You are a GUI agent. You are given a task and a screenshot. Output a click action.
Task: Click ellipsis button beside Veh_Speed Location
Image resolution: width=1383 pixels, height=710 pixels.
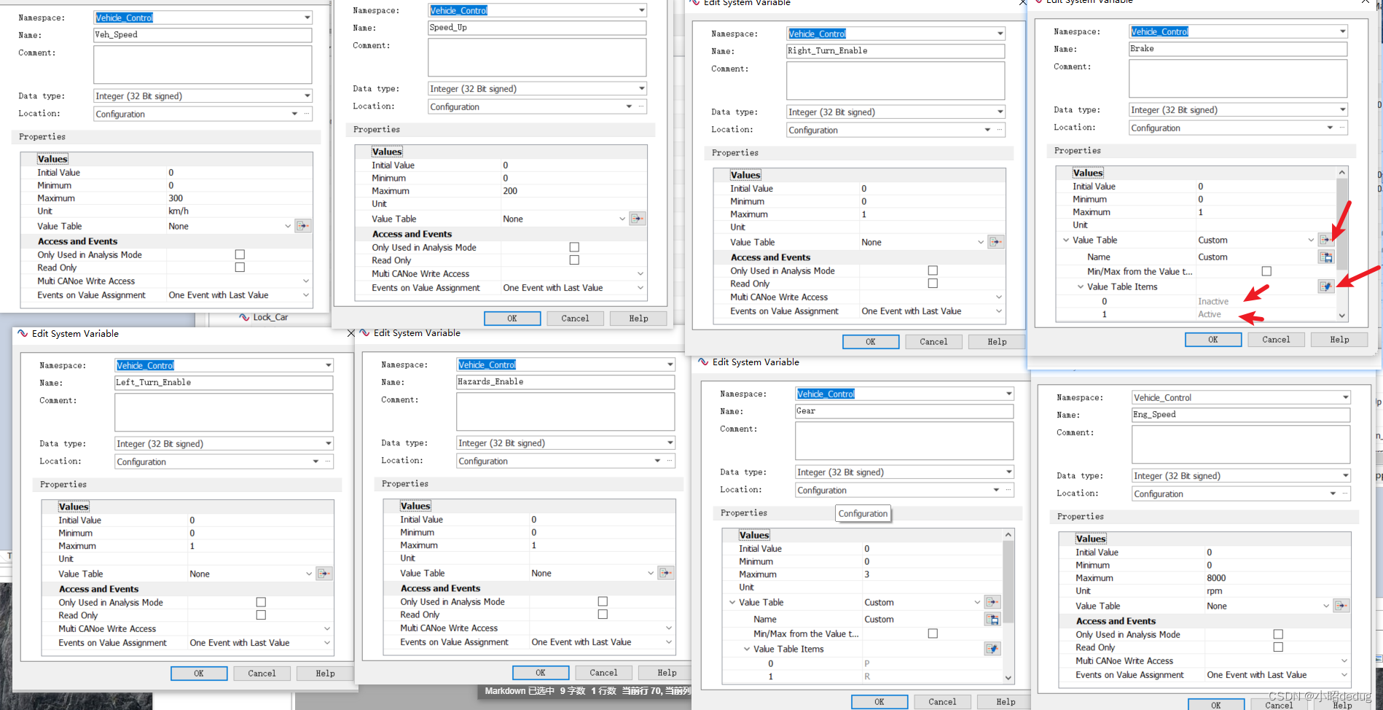(x=307, y=114)
